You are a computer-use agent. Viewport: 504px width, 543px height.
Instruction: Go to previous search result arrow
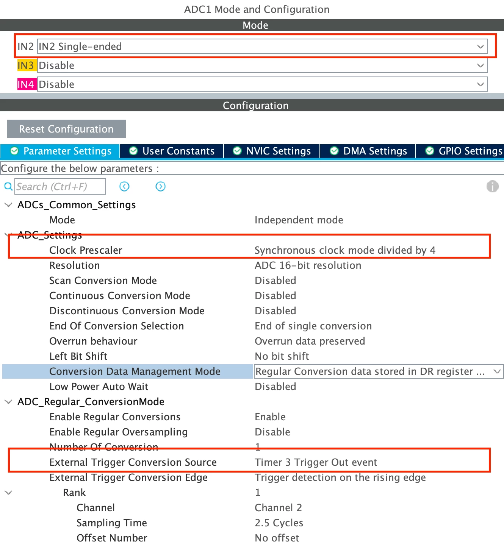click(x=124, y=186)
